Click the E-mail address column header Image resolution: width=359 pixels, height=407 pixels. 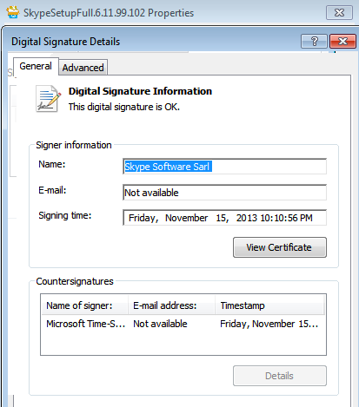(x=171, y=305)
